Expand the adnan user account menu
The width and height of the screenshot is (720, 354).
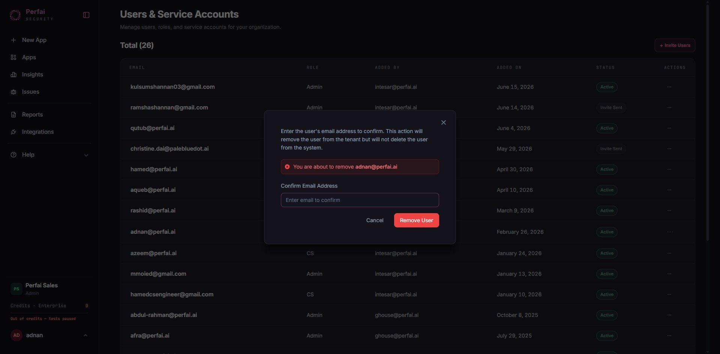pos(85,335)
